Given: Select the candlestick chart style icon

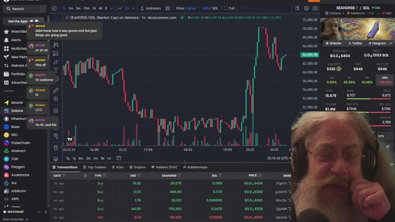Looking at the screenshot, I should pyautogui.click(x=127, y=8).
